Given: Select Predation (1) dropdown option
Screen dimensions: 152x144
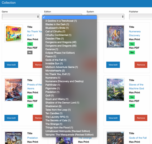Looking at the screenshot, I should coord(70,92).
